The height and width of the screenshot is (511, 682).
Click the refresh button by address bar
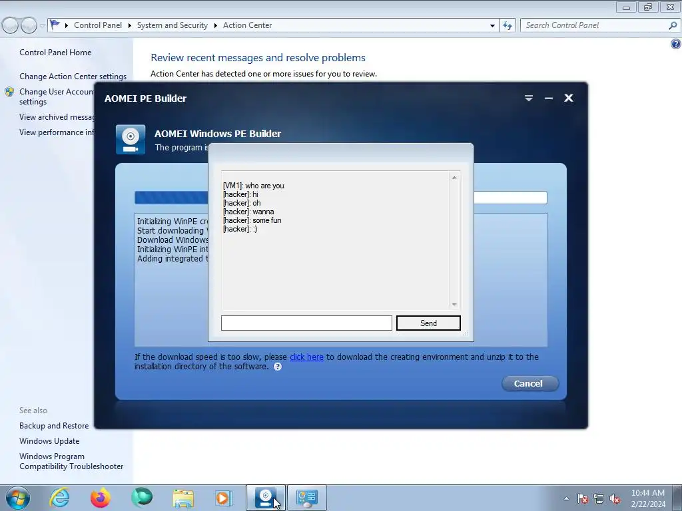tap(507, 26)
